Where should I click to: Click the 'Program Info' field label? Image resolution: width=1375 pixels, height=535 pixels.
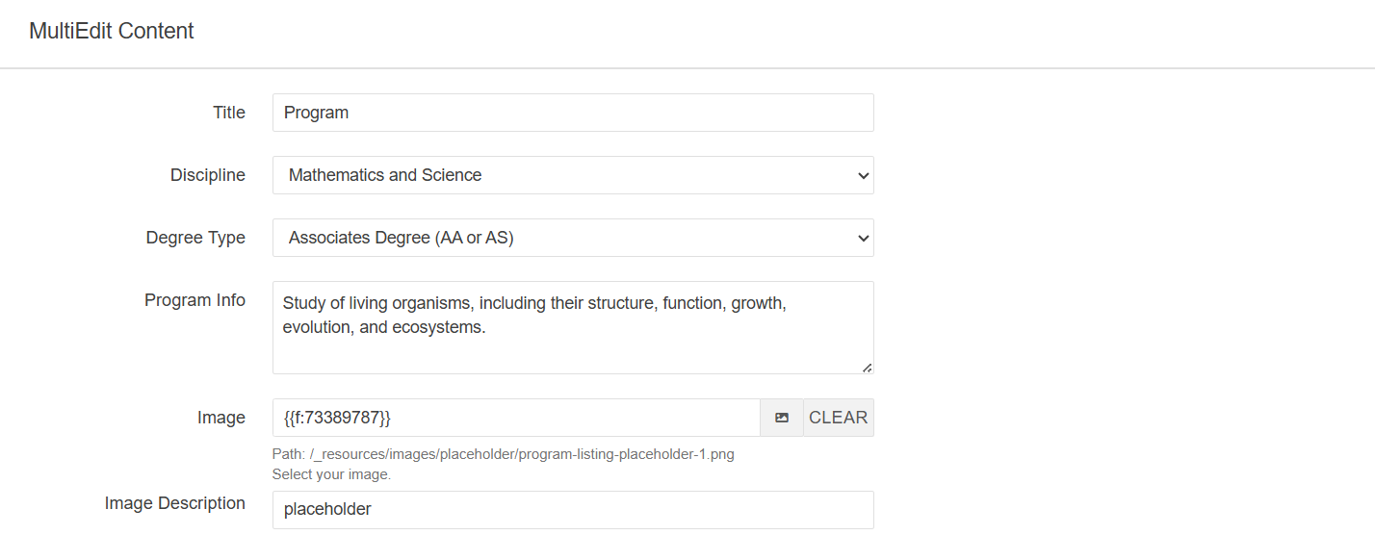(x=195, y=300)
